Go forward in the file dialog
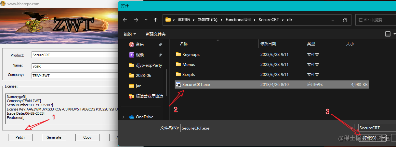 (136, 20)
